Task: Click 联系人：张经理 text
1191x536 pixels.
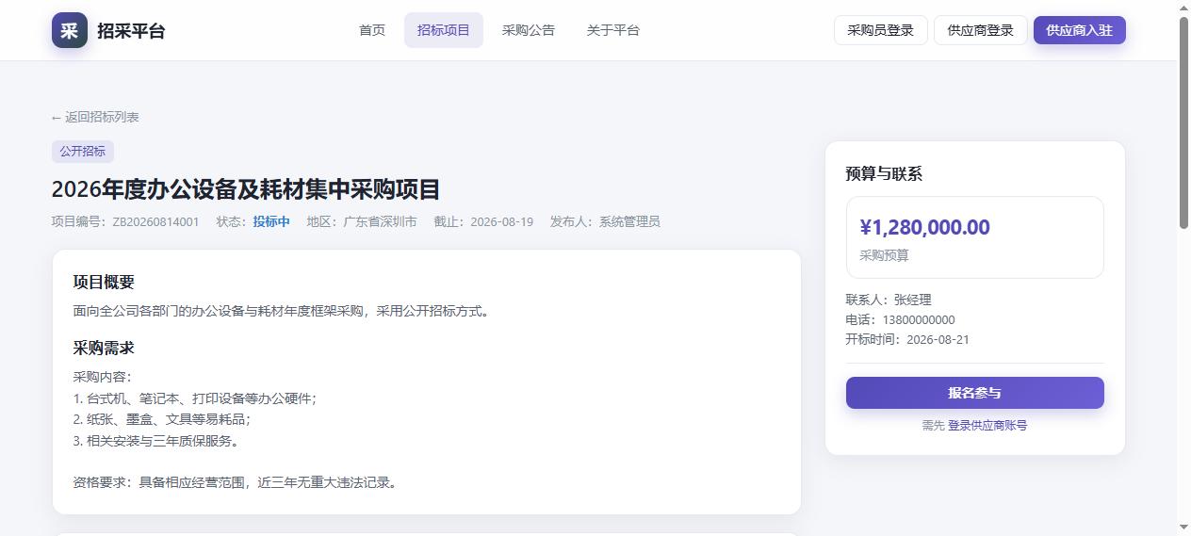Action: point(889,300)
